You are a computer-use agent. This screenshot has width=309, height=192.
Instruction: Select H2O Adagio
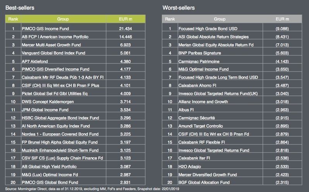coord(190,167)
